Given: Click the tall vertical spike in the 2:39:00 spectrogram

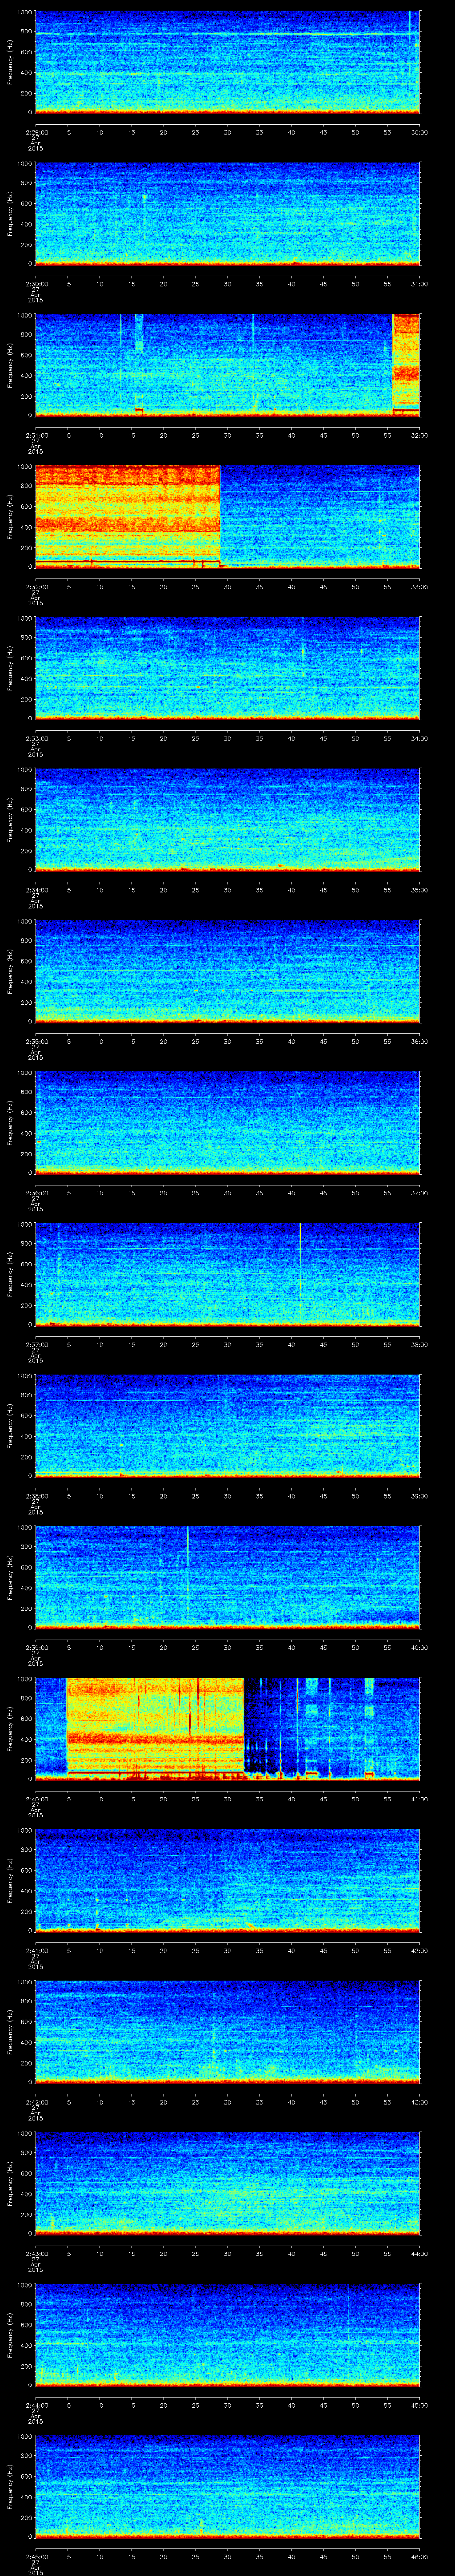Looking at the screenshot, I should pos(188,1576).
